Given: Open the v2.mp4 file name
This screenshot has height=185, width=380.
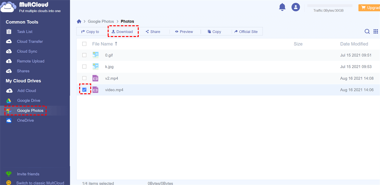Looking at the screenshot, I should [111, 78].
